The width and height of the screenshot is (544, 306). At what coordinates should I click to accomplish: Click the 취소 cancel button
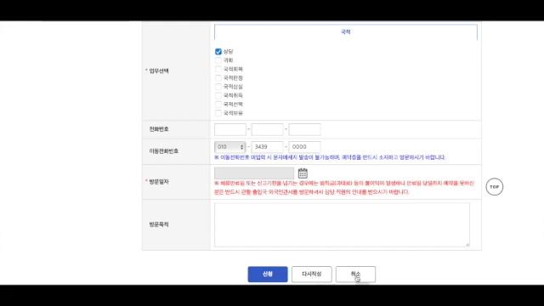[355, 274]
